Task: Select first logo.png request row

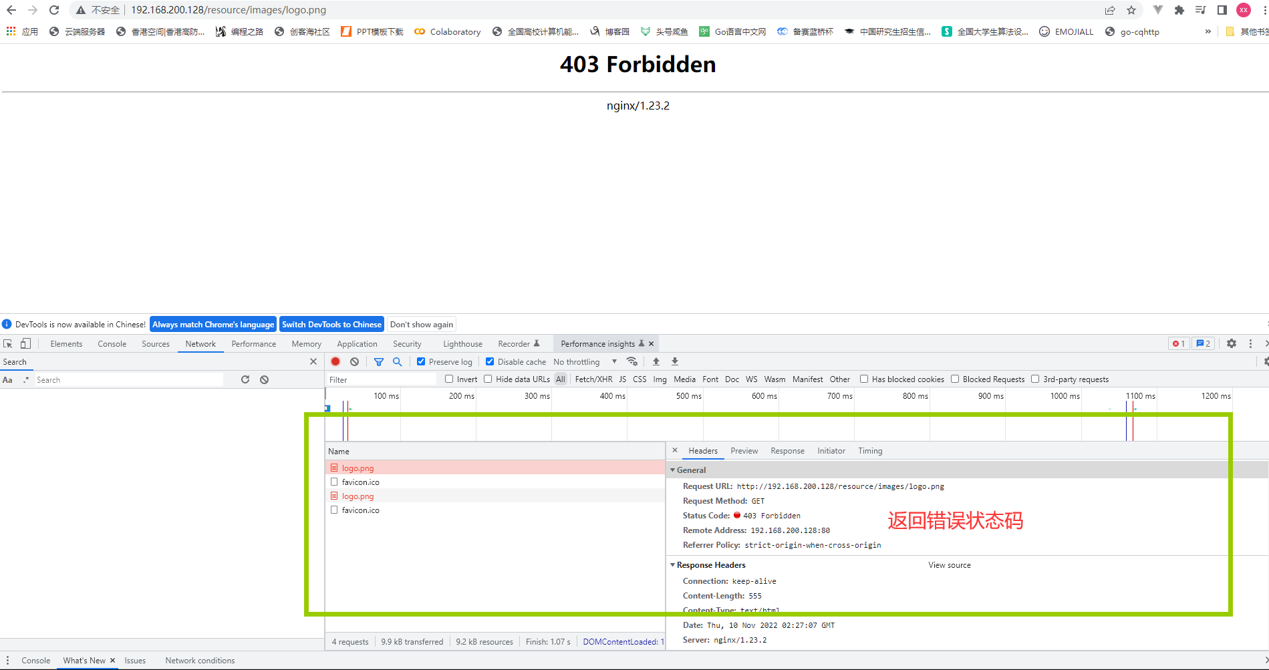Action: [495, 468]
